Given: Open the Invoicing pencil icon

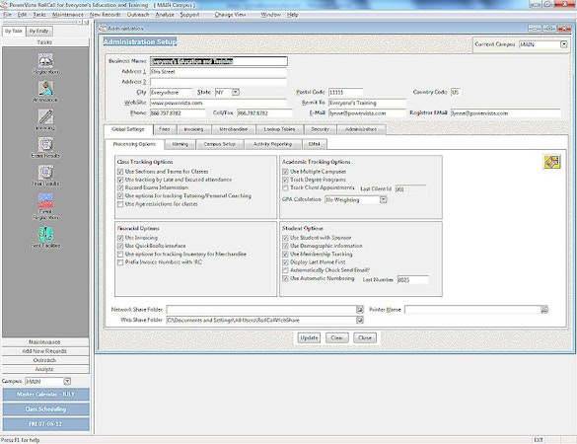Looking at the screenshot, I should tap(45, 116).
